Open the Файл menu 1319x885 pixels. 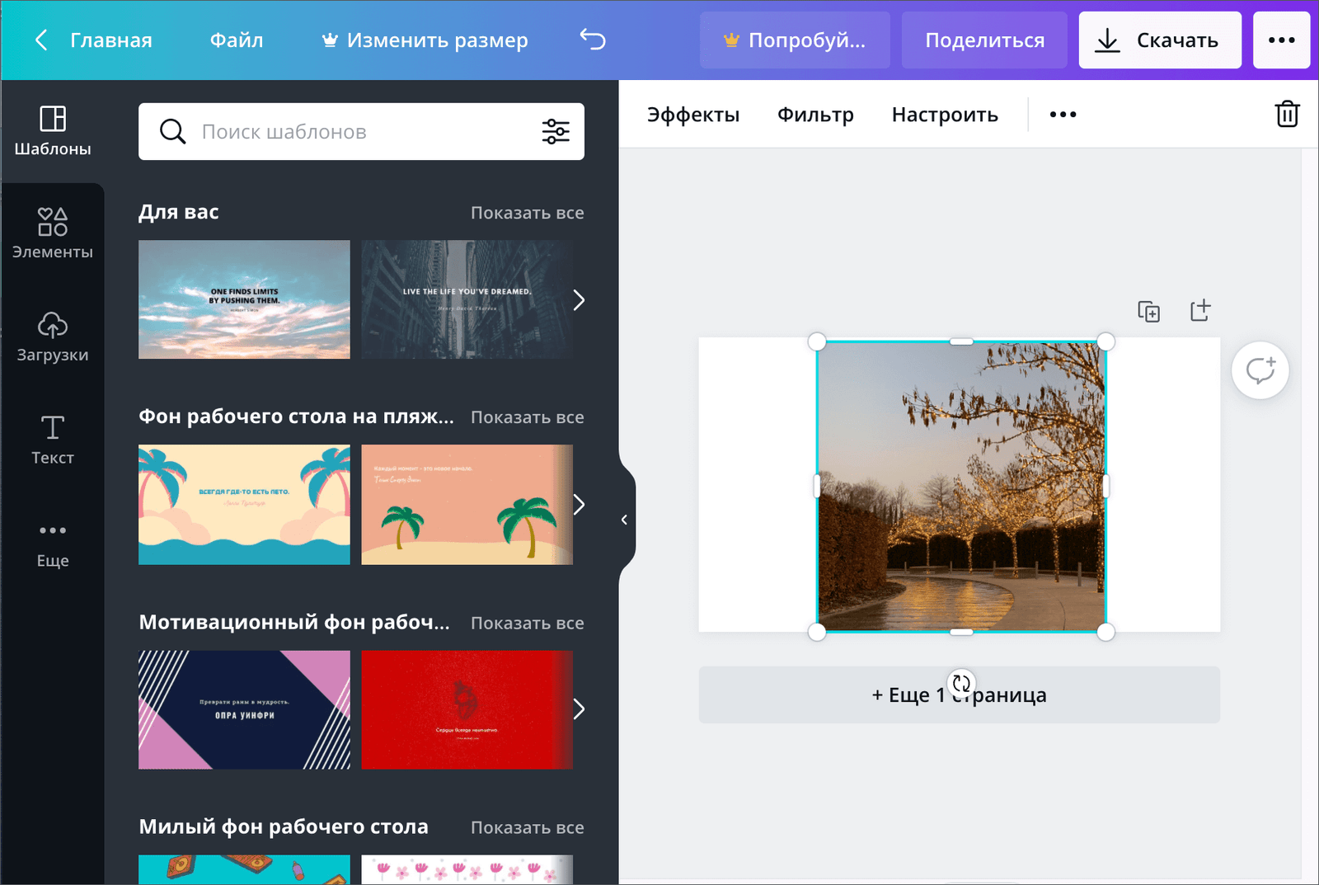coord(237,40)
